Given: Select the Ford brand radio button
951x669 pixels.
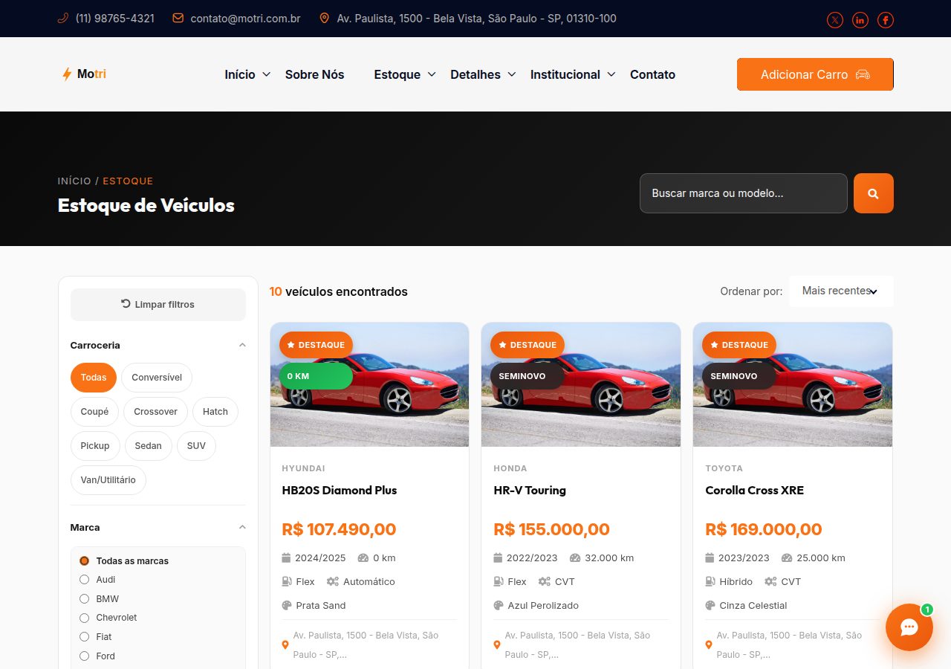Looking at the screenshot, I should click(84, 656).
